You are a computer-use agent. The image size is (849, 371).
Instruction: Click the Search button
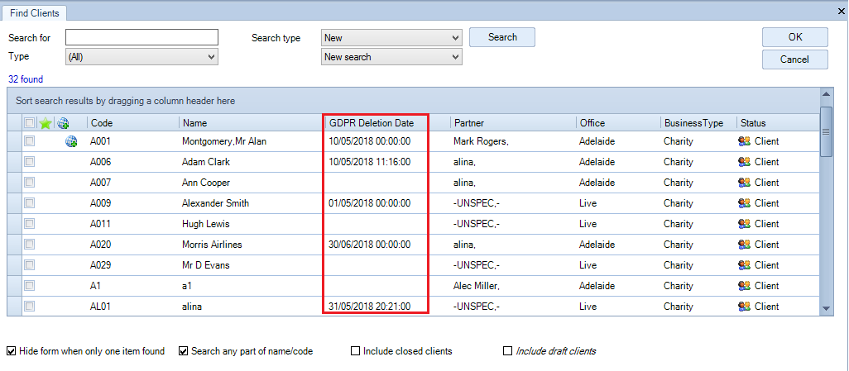pos(502,37)
